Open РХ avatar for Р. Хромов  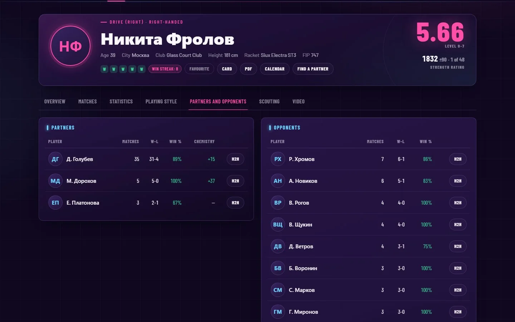(x=278, y=159)
